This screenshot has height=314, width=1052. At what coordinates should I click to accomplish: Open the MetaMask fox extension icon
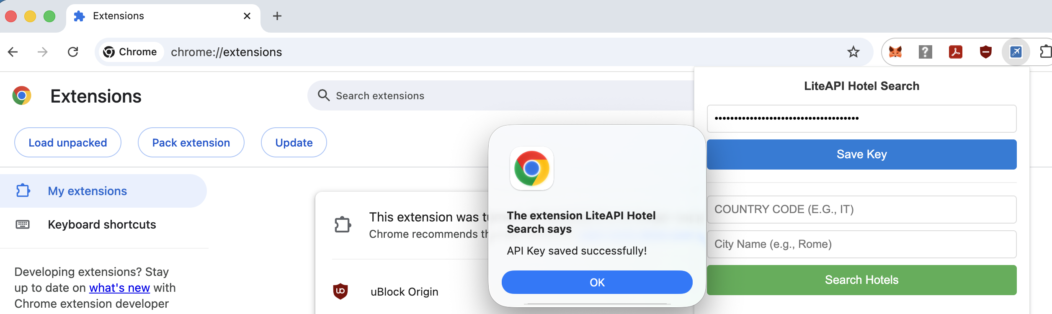click(x=895, y=52)
